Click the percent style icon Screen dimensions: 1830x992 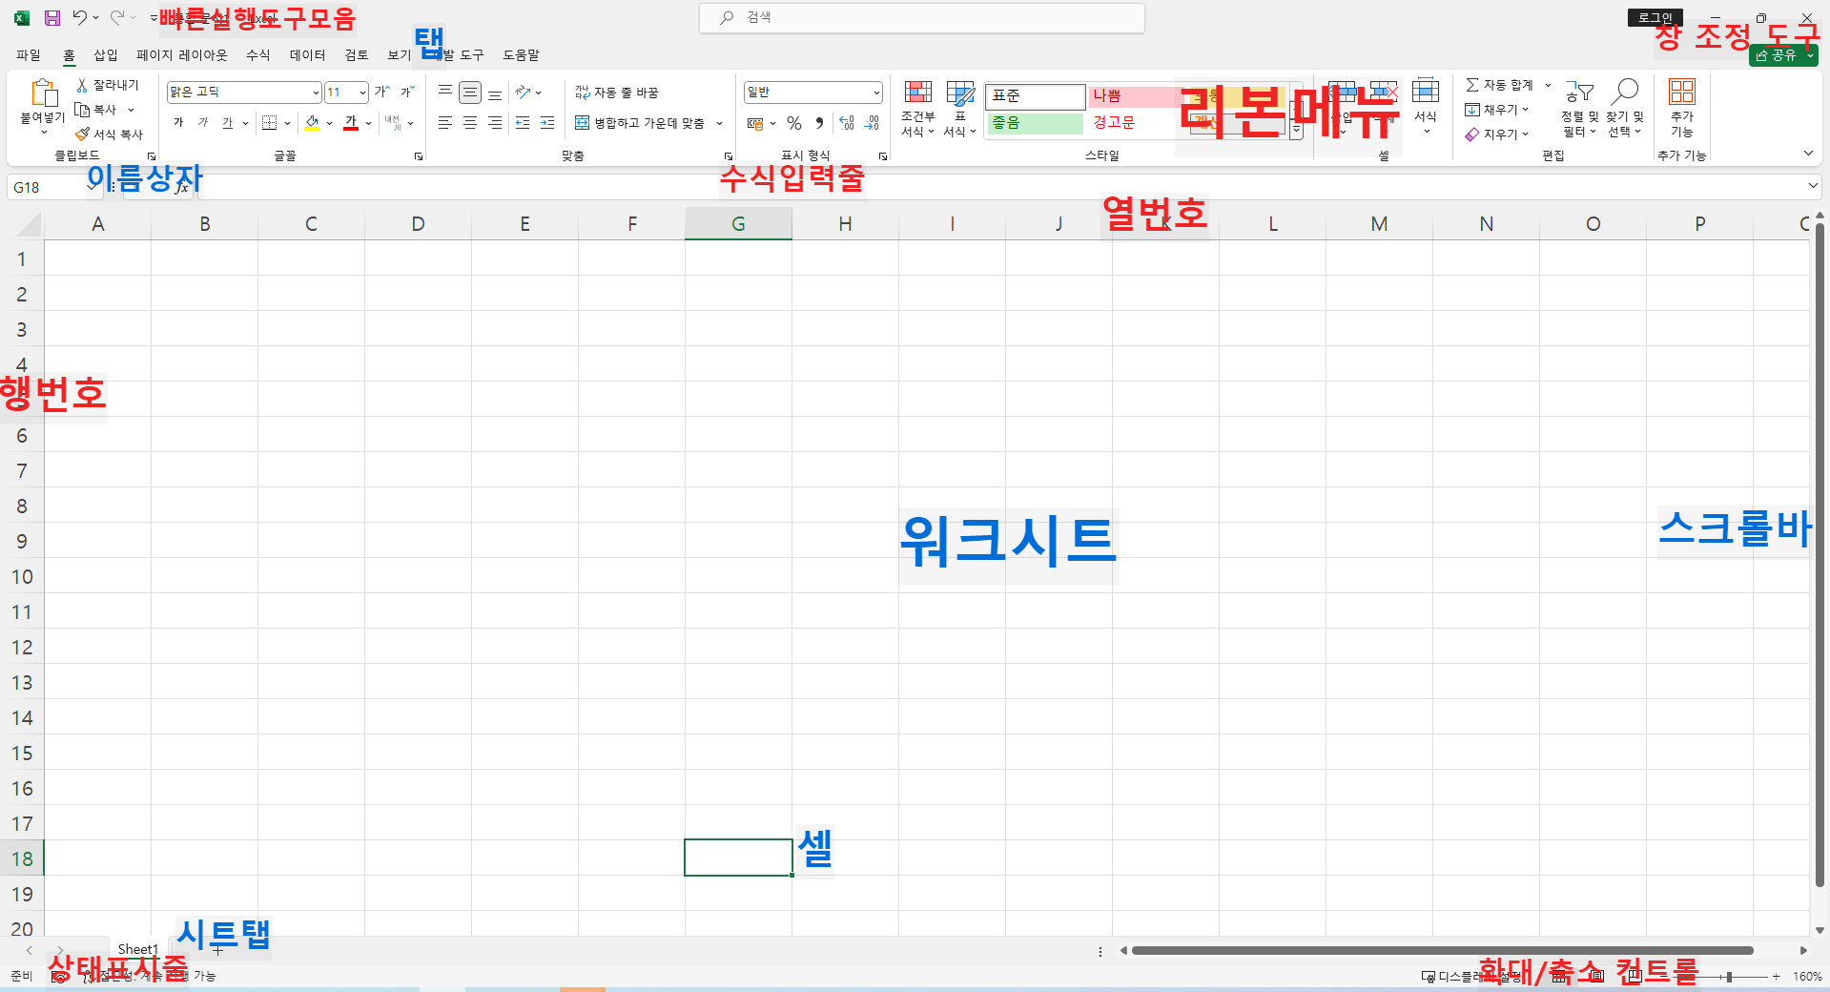point(793,123)
